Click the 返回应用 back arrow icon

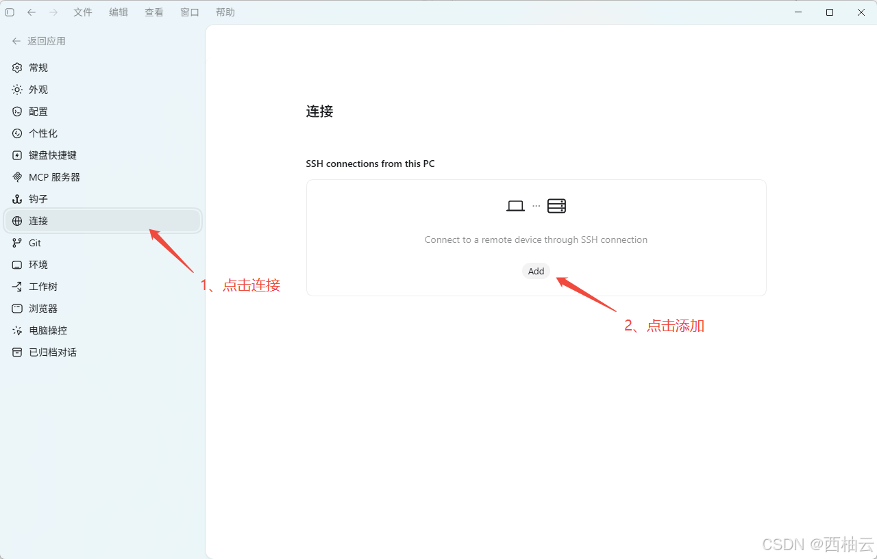(x=16, y=41)
